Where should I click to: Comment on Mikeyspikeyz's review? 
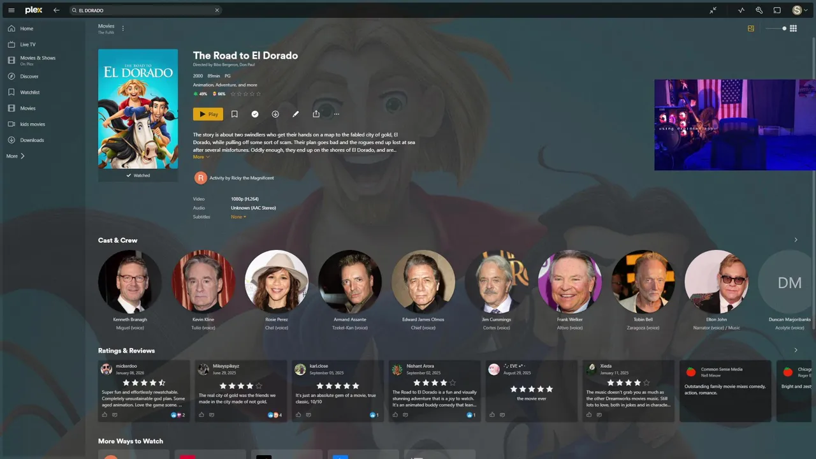click(212, 415)
